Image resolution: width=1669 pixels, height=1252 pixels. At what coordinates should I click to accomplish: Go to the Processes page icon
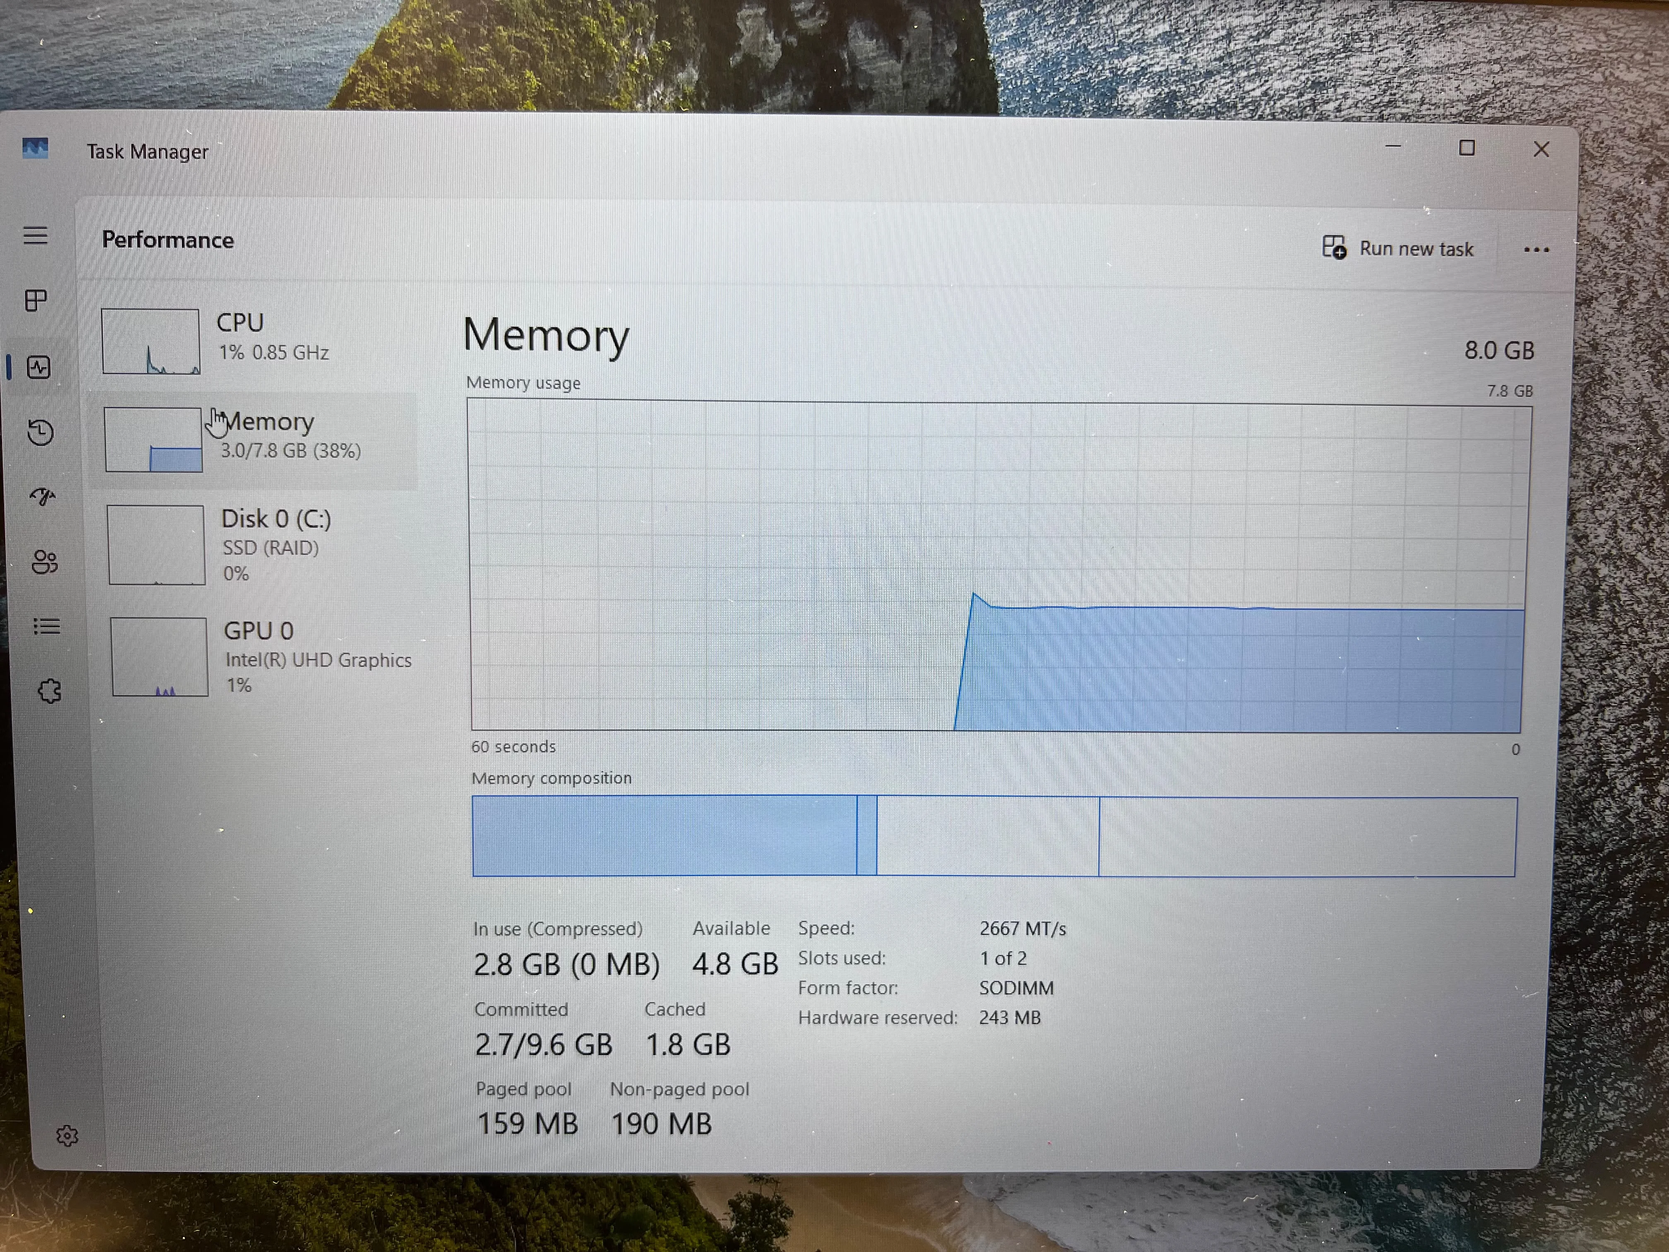[36, 300]
